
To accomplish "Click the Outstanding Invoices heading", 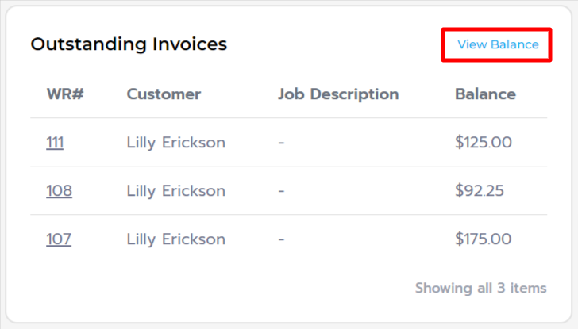I will [129, 44].
